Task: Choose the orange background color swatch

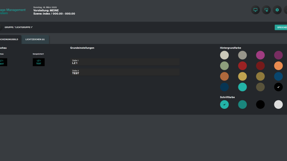Action: point(278,66)
